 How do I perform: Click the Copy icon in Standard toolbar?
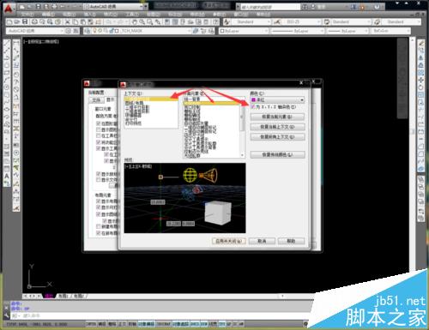[x=76, y=21]
